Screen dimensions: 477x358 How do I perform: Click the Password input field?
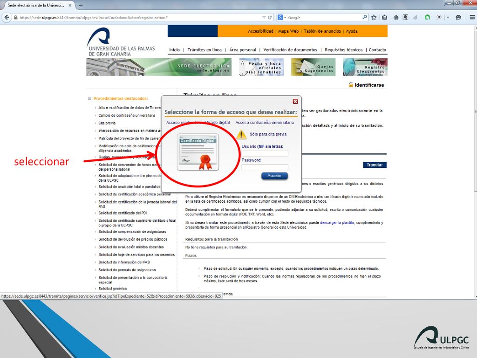[x=265, y=167]
